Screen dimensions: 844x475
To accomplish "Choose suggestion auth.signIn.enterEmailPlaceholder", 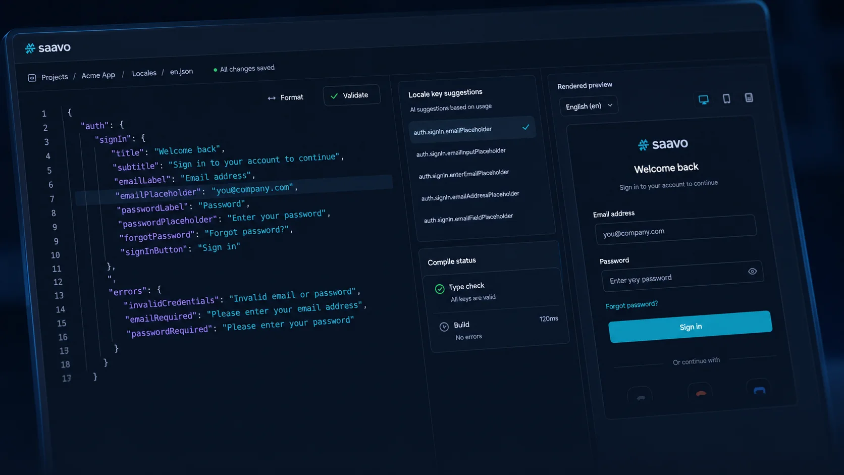I will tap(464, 174).
